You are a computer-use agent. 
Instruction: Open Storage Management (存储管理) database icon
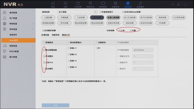(x=115, y=3)
